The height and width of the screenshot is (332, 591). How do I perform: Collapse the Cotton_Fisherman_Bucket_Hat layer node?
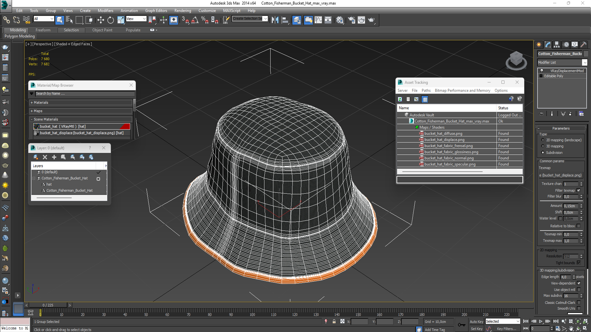(x=34, y=178)
